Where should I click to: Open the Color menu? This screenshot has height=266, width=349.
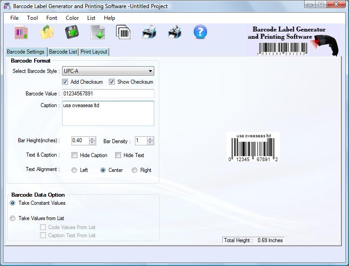pos(72,18)
